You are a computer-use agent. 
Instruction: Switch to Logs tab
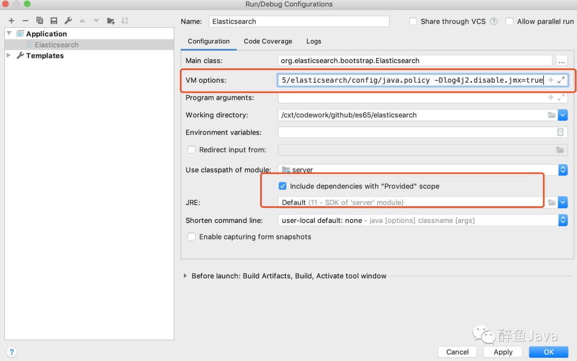(314, 41)
